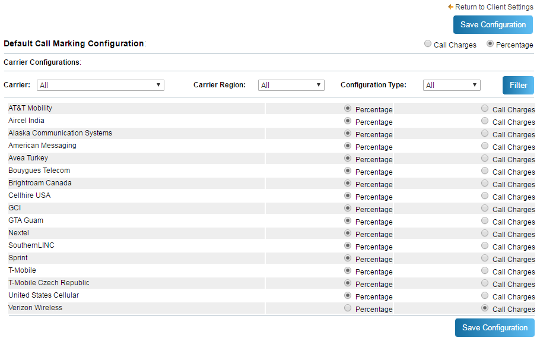The height and width of the screenshot is (344, 540).
Task: Open the Carrier dropdown
Action: (x=100, y=85)
